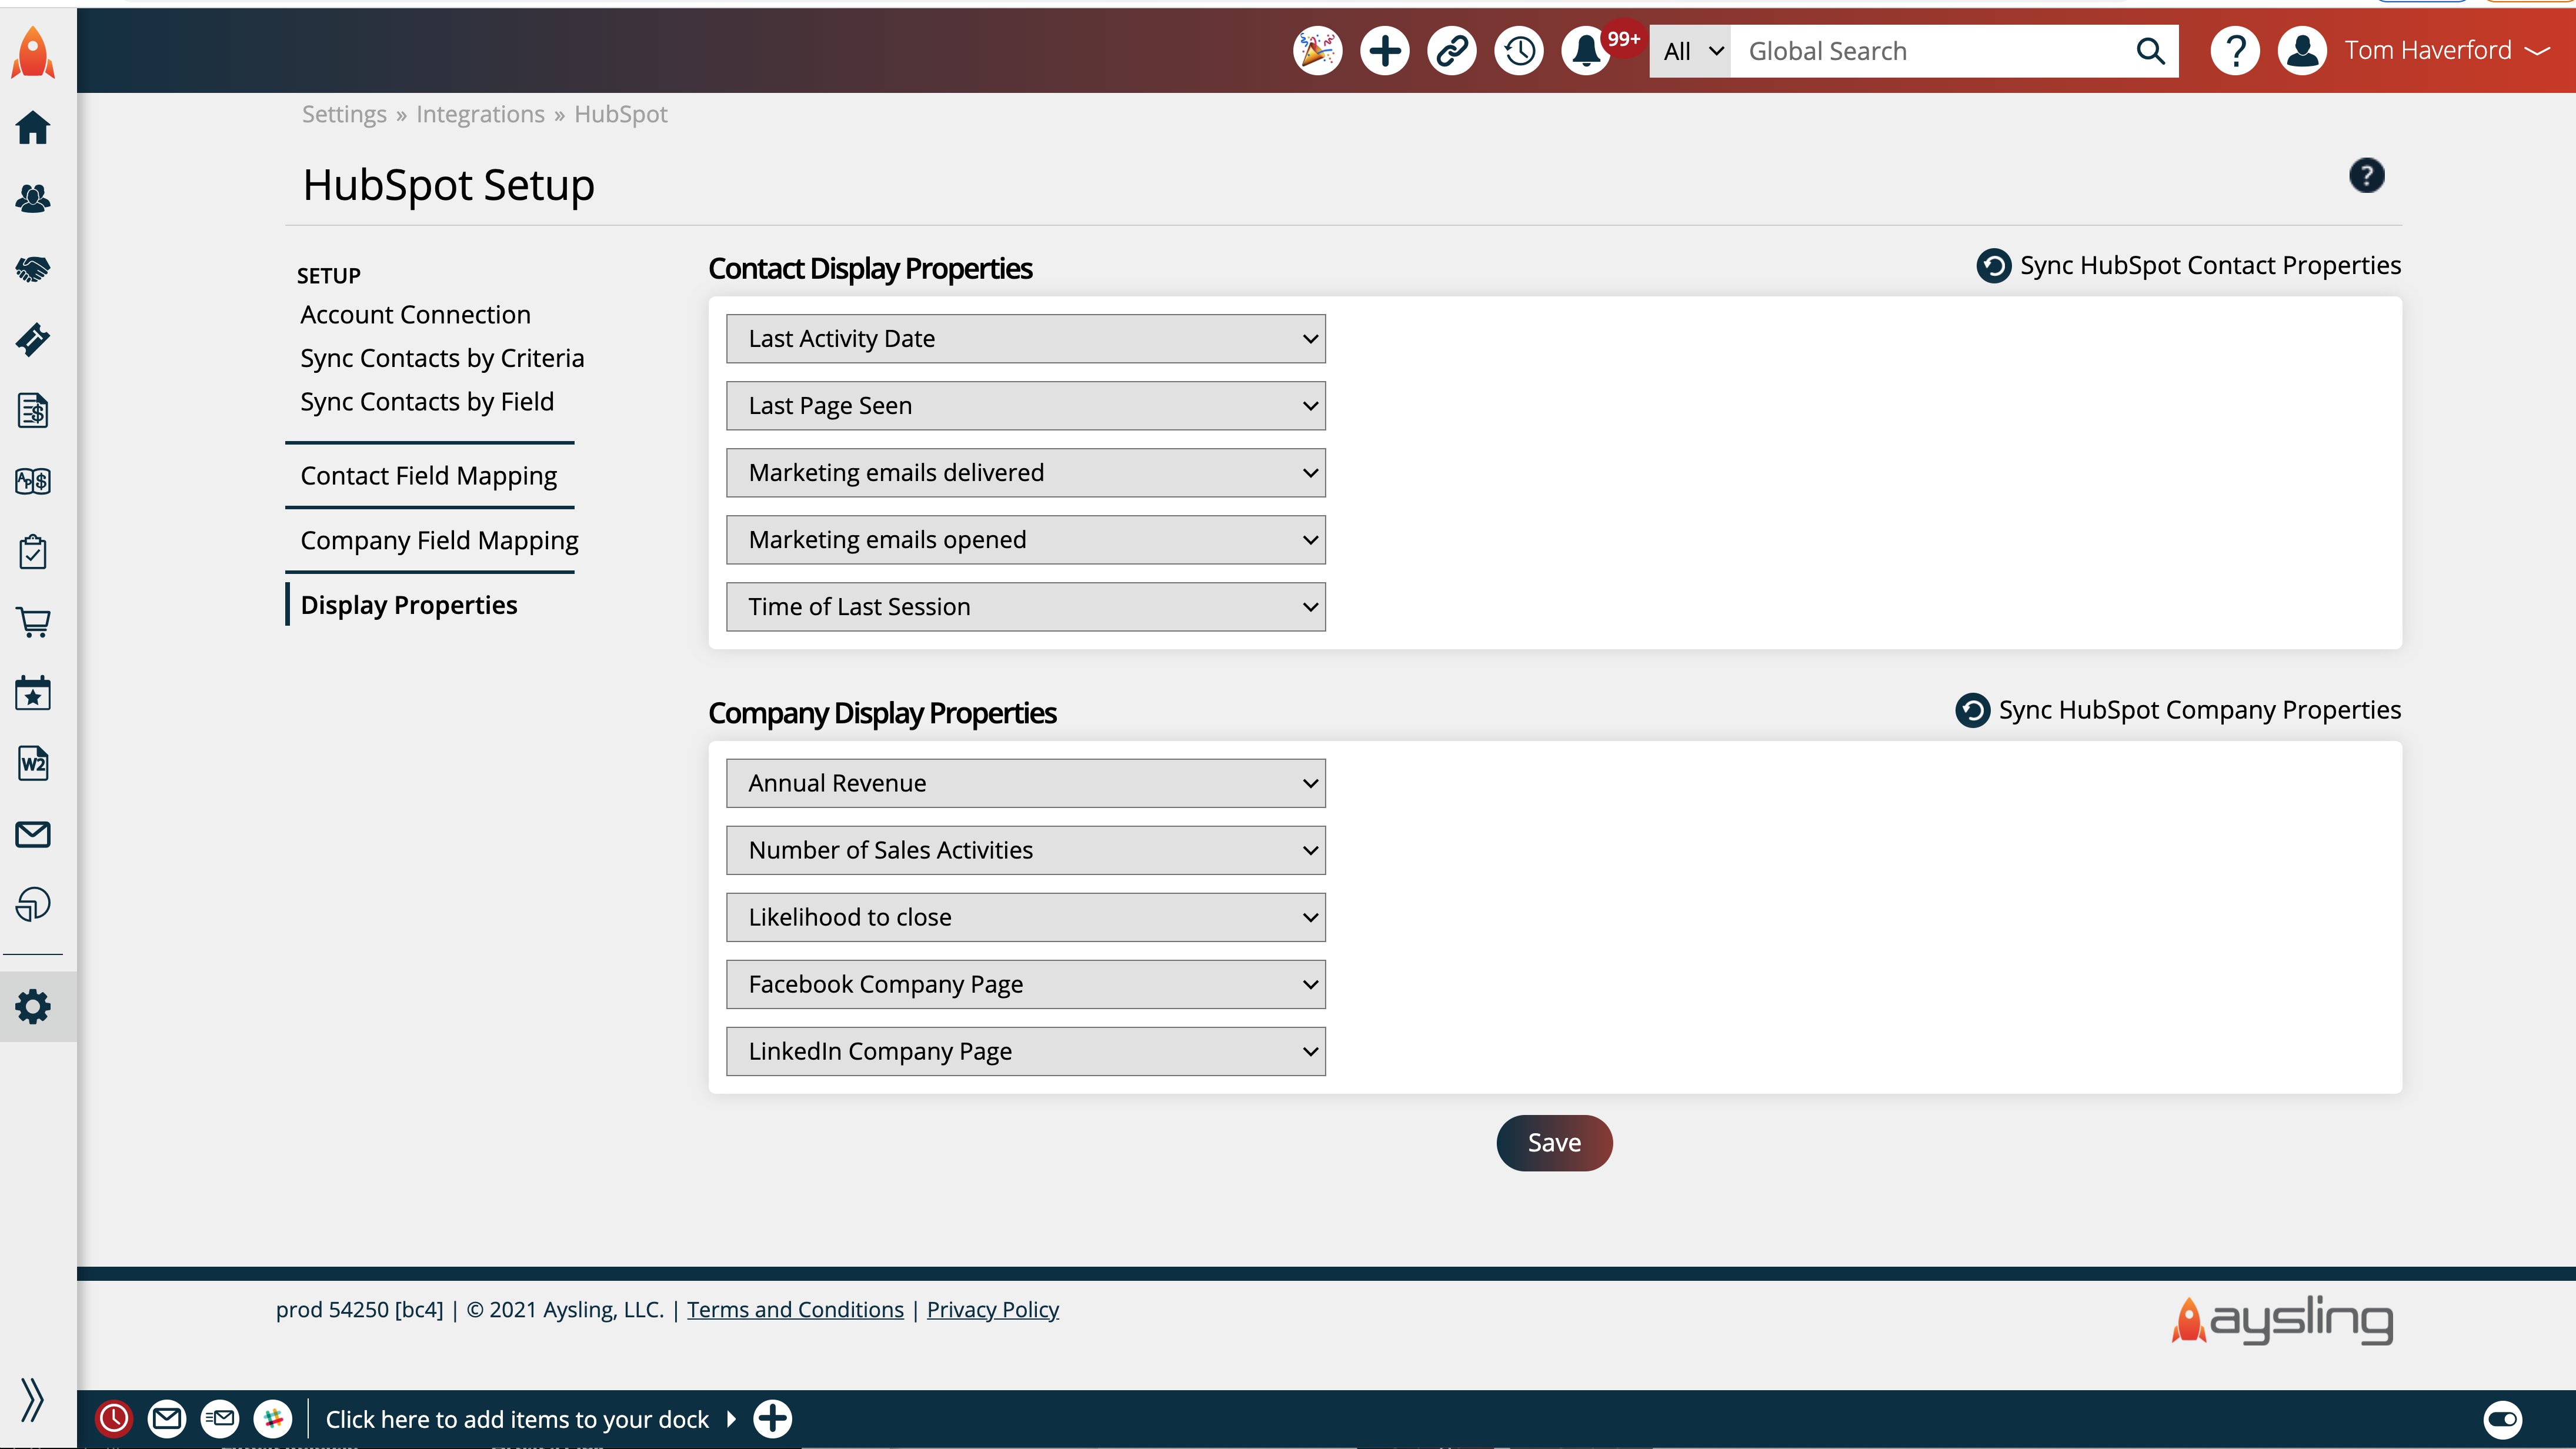This screenshot has height=1449, width=2576.
Task: Click the pie chart reports icon
Action: [x=33, y=904]
